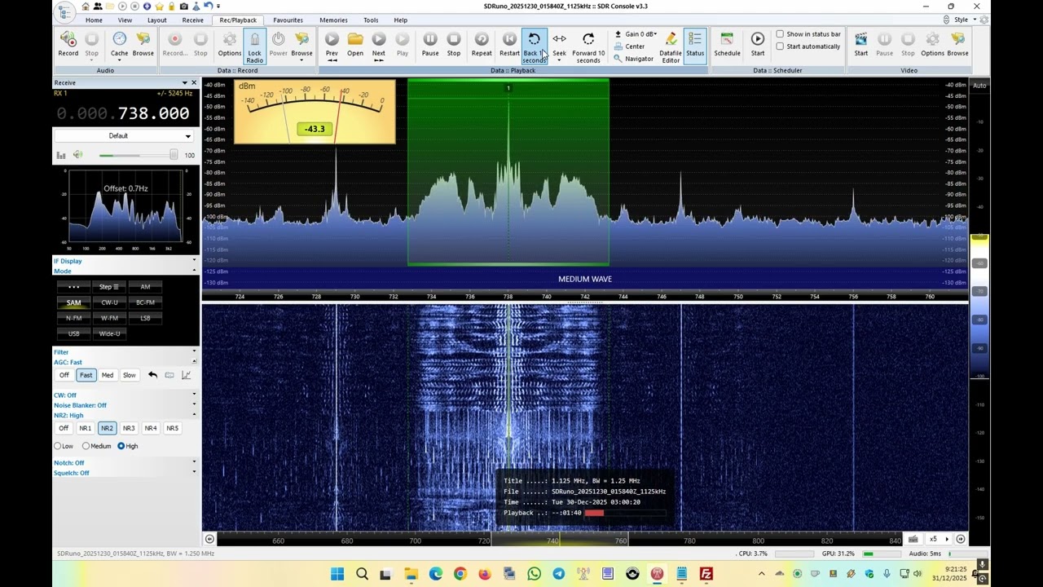Click the Center button in Playback group

[630, 46]
